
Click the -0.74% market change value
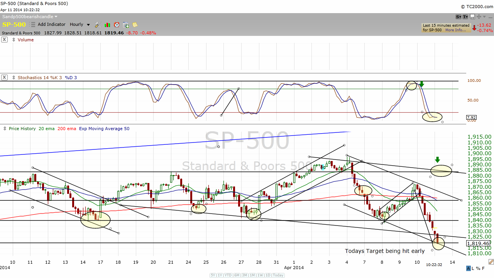click(x=485, y=30)
